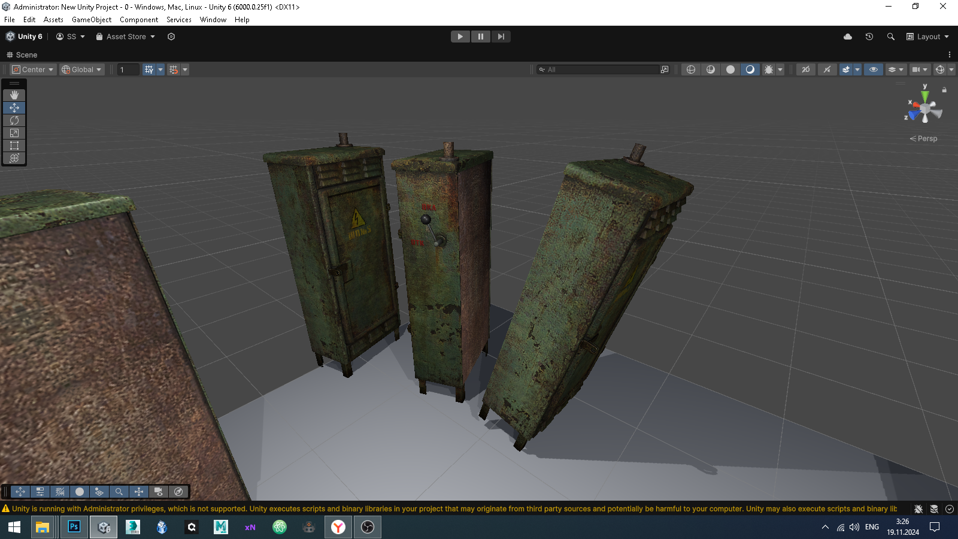Screen dimensions: 958x539
Task: Select the Hand view tool
Action: pos(14,95)
